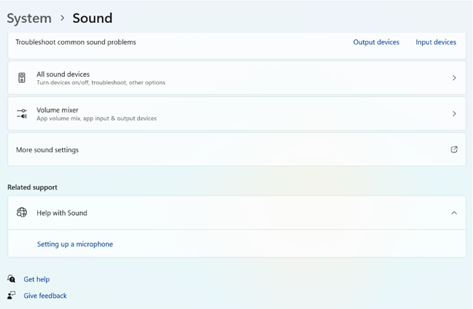Click the breadcrumb arrow separator between System and Sound

[62, 18]
